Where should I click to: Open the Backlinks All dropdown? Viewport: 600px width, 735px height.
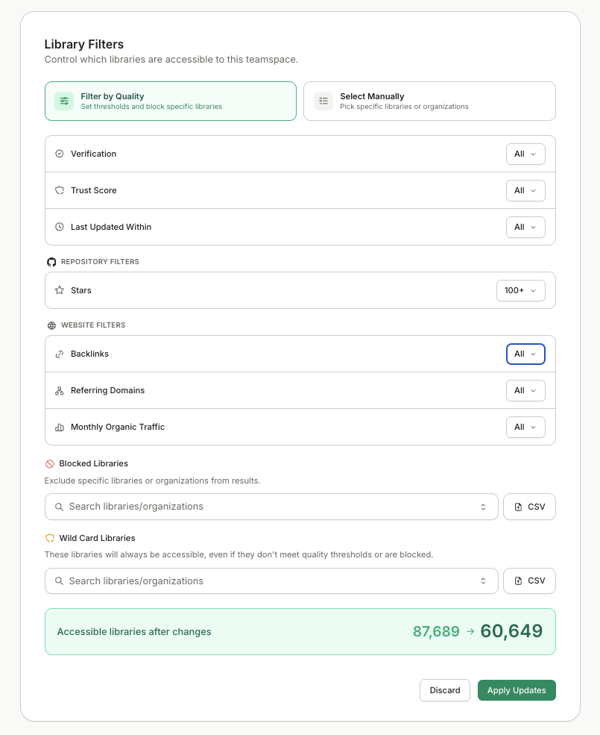[x=525, y=354]
